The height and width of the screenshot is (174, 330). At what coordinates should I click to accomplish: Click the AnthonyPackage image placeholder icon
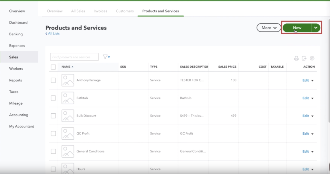click(x=68, y=80)
